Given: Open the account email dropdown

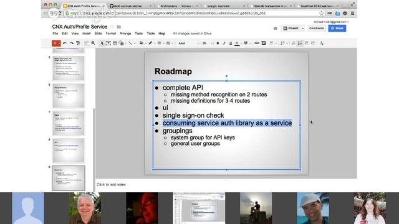Looking at the screenshot, I should 331,22.
